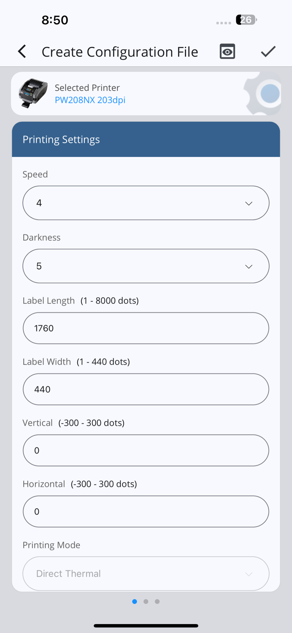Tap the selected printer thumbnail image
292x633 pixels.
33,93
